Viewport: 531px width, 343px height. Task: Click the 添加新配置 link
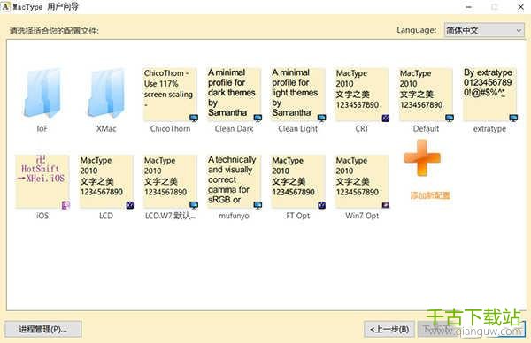point(430,195)
